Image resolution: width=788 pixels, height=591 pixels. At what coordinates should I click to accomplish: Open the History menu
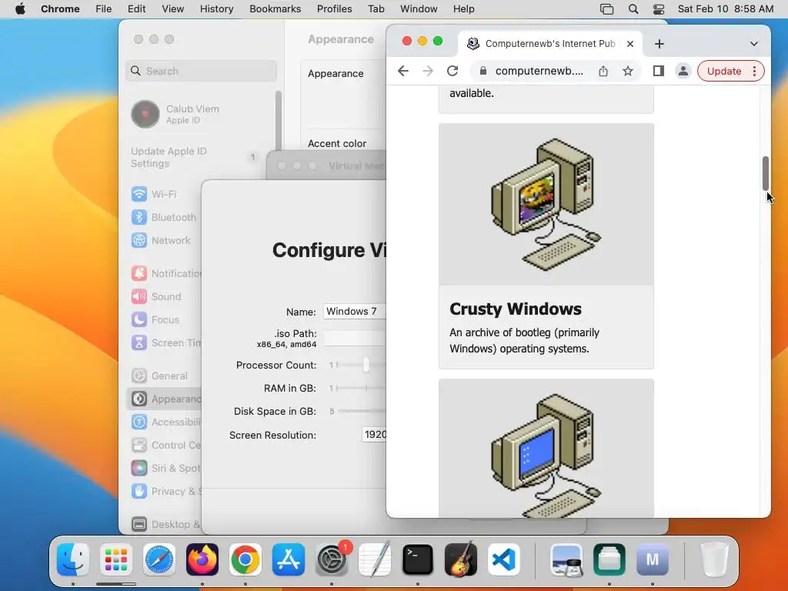tap(216, 8)
